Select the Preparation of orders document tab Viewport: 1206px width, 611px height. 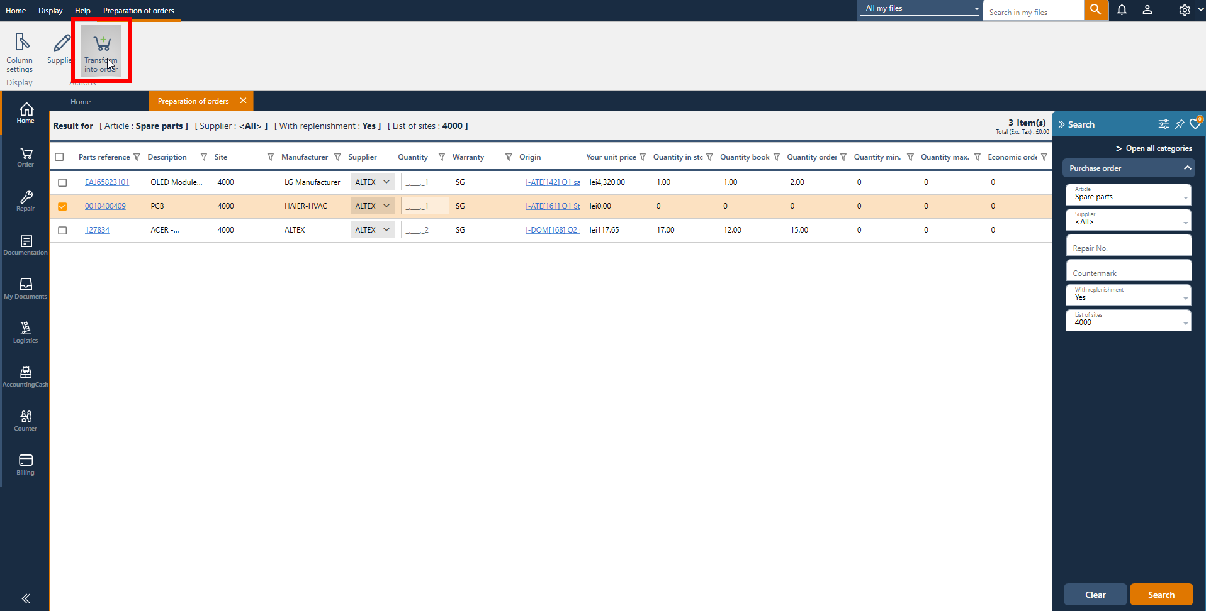(193, 101)
